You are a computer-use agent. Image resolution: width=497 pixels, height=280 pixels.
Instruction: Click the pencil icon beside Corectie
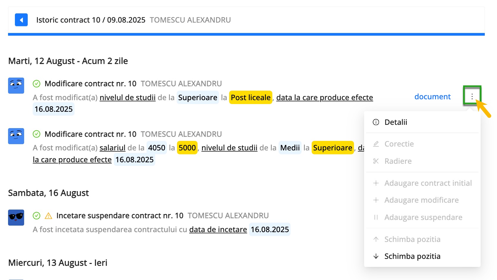(376, 144)
